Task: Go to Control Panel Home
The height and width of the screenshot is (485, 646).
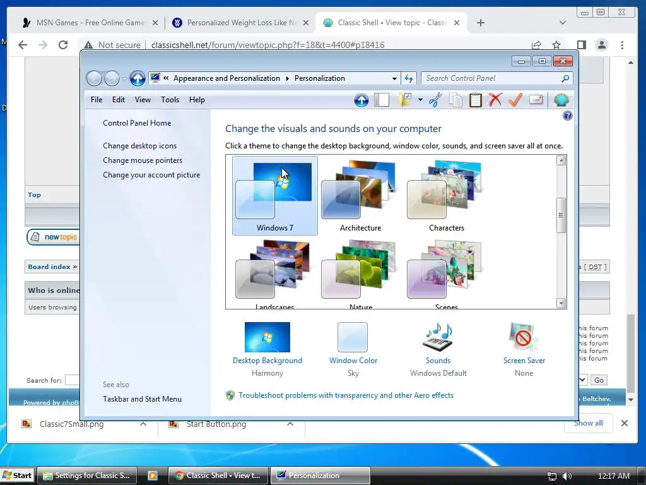Action: [137, 123]
